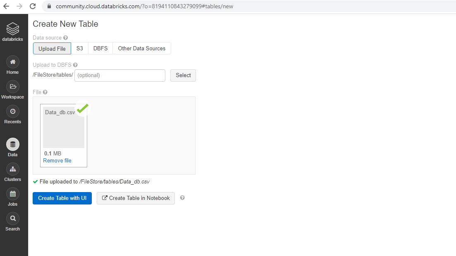Select the Data_db.csv file thumbnail
Viewport: 456px width, 256px height.
(64, 127)
